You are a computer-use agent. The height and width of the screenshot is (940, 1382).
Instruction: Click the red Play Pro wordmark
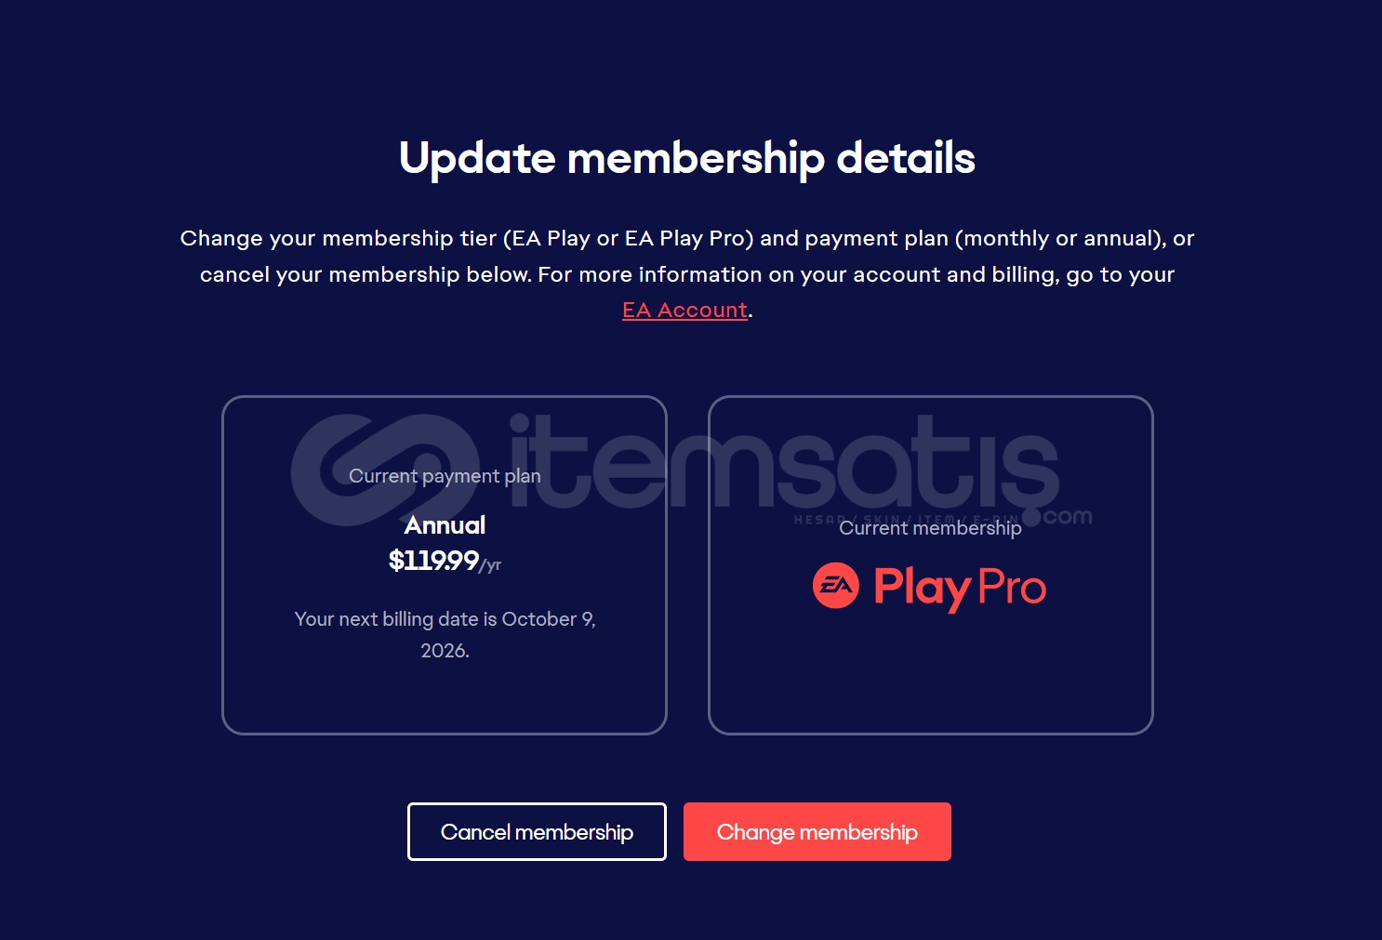(x=959, y=588)
